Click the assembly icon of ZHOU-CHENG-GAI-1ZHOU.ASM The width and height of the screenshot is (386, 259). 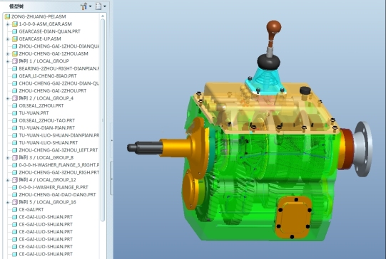pos(15,54)
